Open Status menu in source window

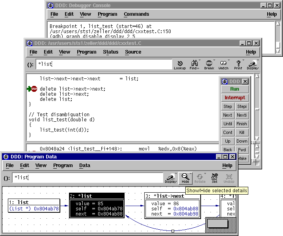111,52
